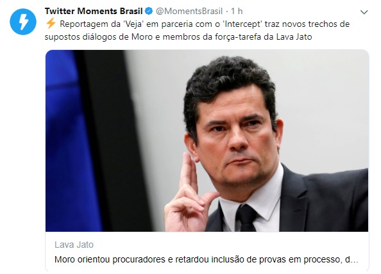Click the gray Lava Jato card label
Viewport: 381px width, 274px height.
[74, 245]
